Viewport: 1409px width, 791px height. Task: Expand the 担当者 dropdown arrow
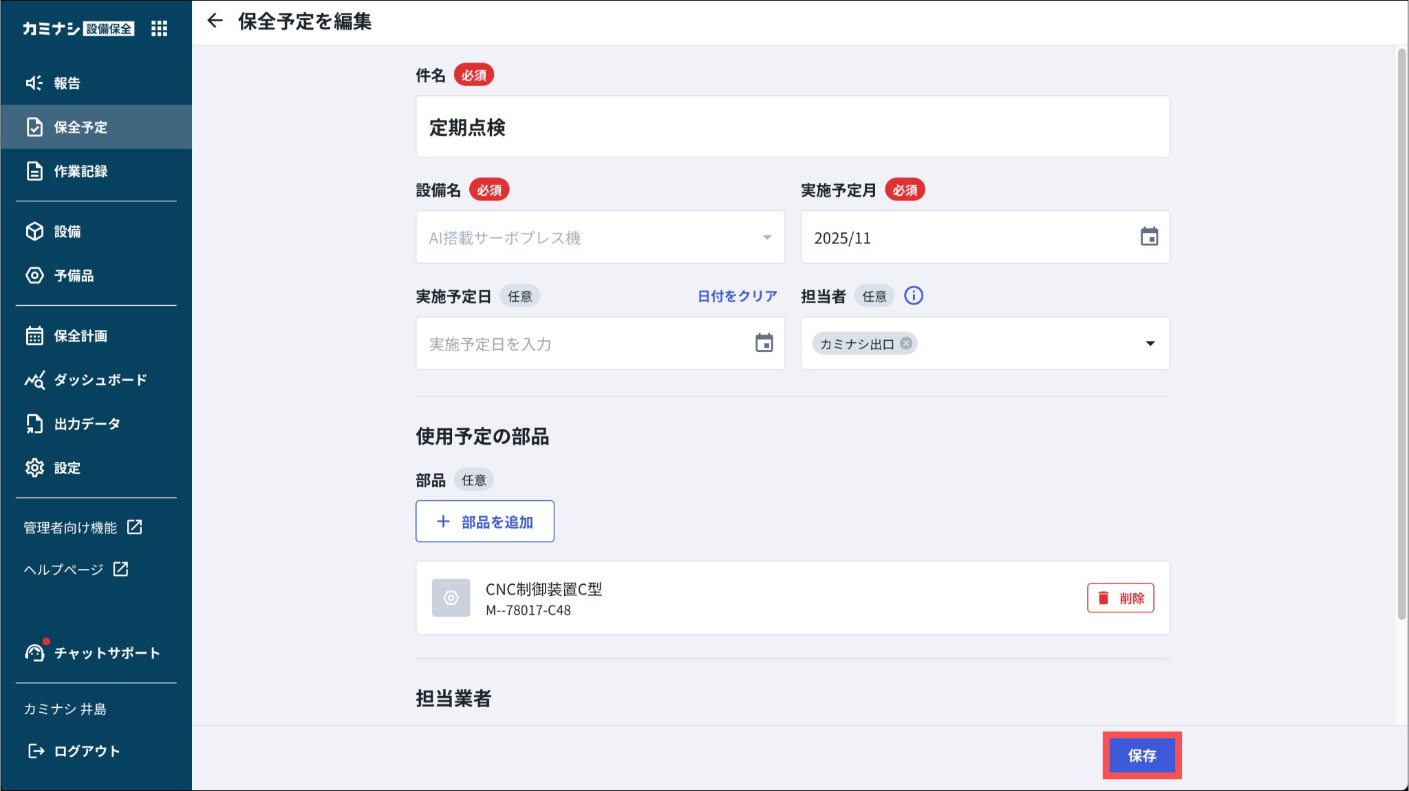click(1150, 344)
